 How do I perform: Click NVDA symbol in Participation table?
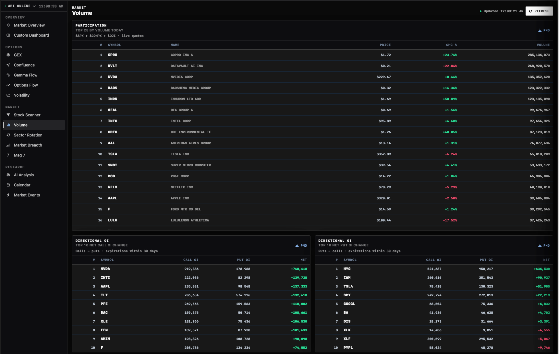113,77
